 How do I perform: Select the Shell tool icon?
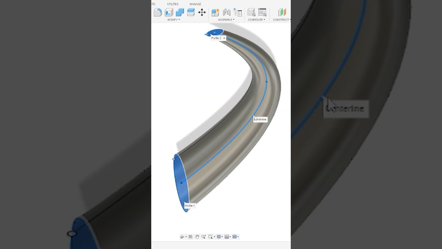169,12
